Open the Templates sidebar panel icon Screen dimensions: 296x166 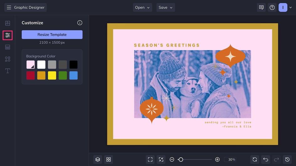[x=8, y=47]
